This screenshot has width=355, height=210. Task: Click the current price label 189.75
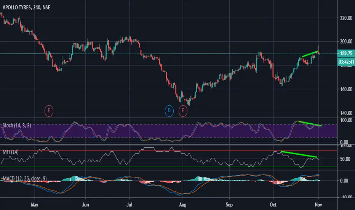(346, 53)
